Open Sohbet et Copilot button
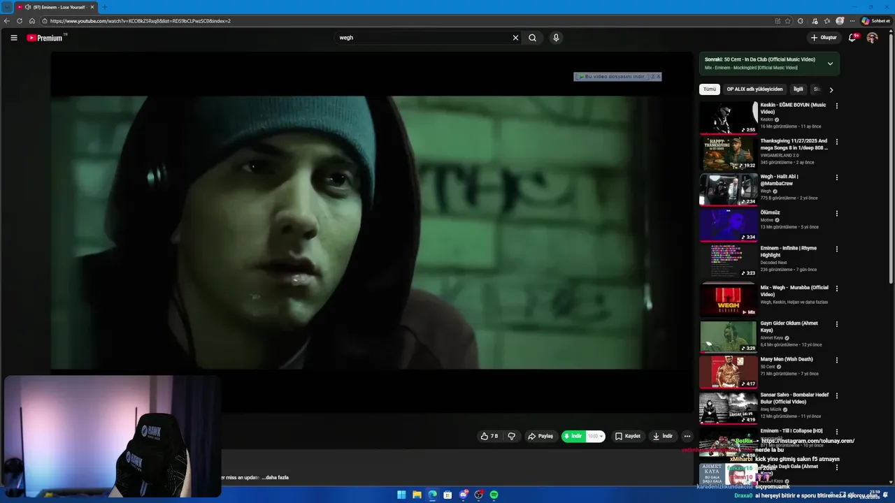 pos(875,21)
